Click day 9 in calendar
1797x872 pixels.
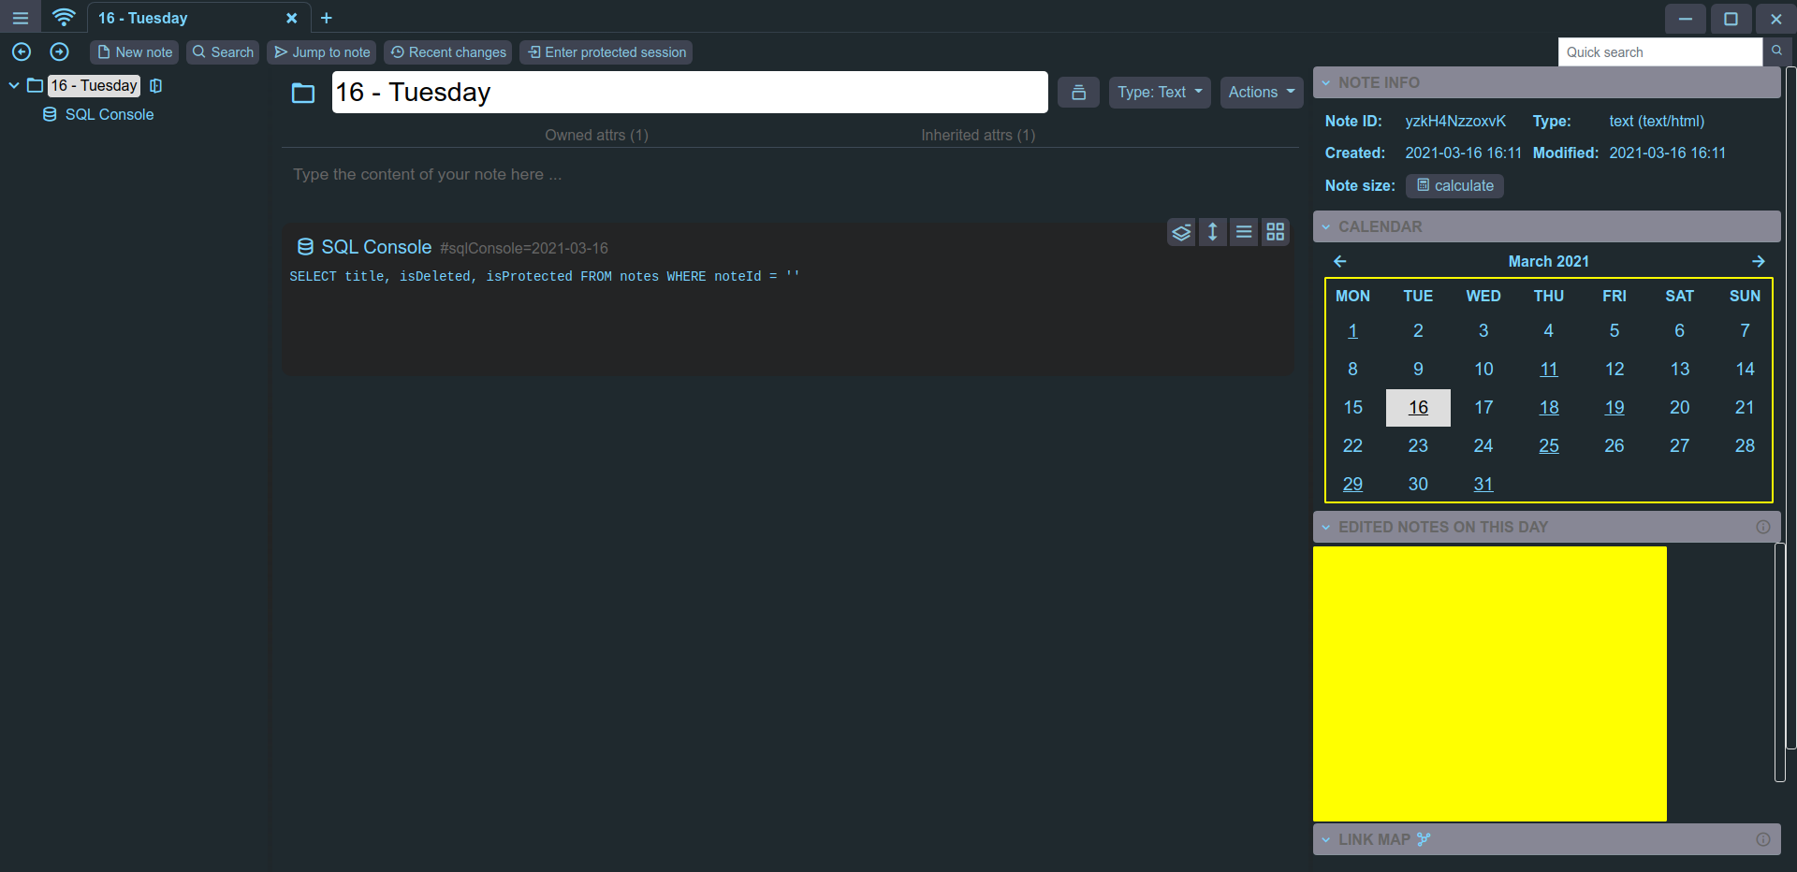click(1418, 370)
